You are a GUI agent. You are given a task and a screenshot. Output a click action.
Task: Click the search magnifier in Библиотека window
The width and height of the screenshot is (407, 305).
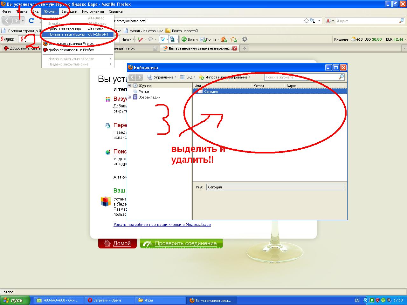click(341, 77)
